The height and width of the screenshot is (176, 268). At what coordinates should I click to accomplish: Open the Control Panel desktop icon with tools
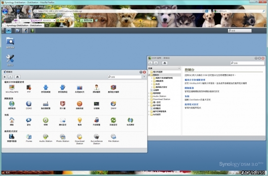(x=10, y=59)
